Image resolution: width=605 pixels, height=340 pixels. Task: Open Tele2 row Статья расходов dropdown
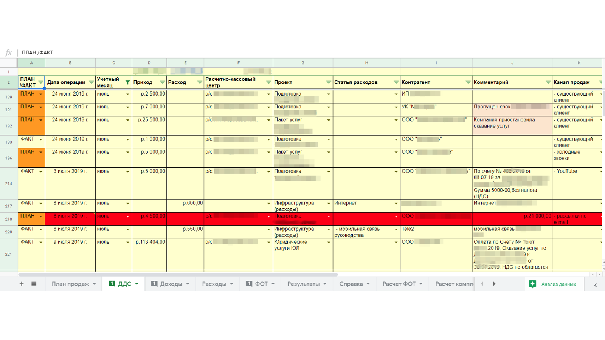pos(396,230)
